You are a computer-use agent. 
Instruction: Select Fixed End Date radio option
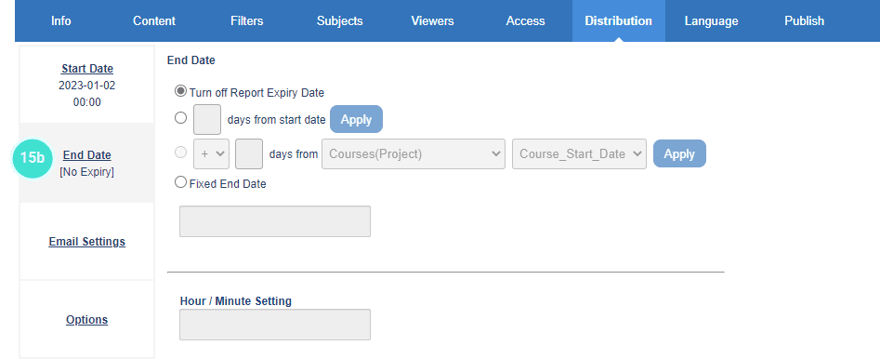point(180,182)
